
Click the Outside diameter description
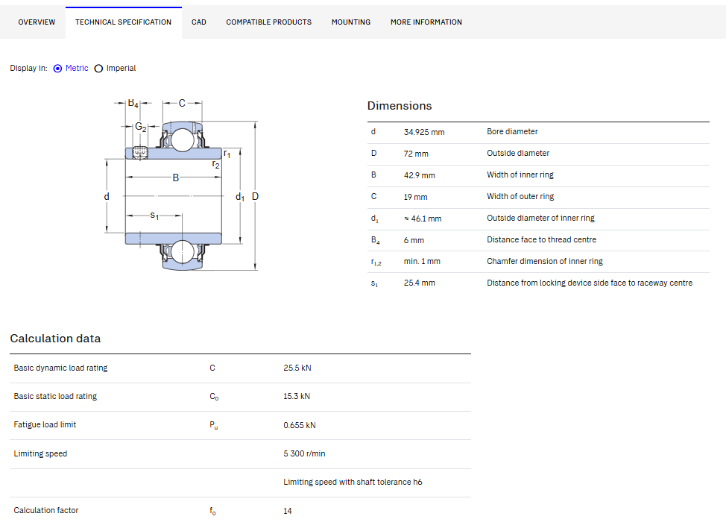[x=517, y=153]
